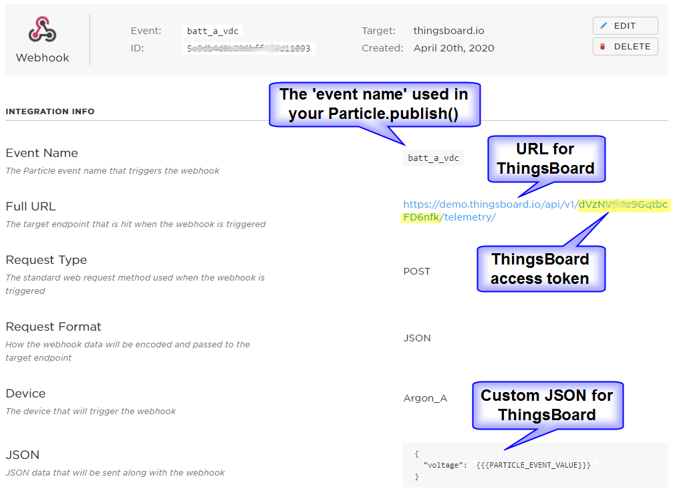Image resolution: width=677 pixels, height=493 pixels.
Task: Click 'JSON data that will be sent along...' description
Action: [115, 473]
